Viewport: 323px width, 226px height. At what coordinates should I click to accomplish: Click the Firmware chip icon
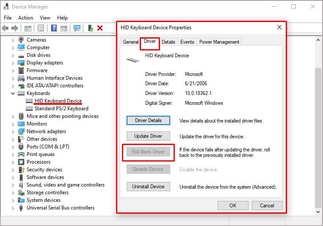tap(21, 70)
